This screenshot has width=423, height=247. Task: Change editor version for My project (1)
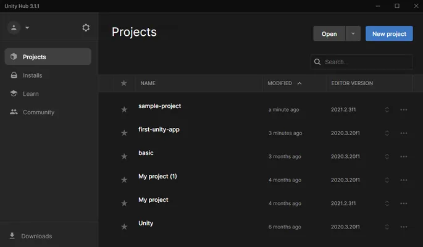tap(387, 180)
